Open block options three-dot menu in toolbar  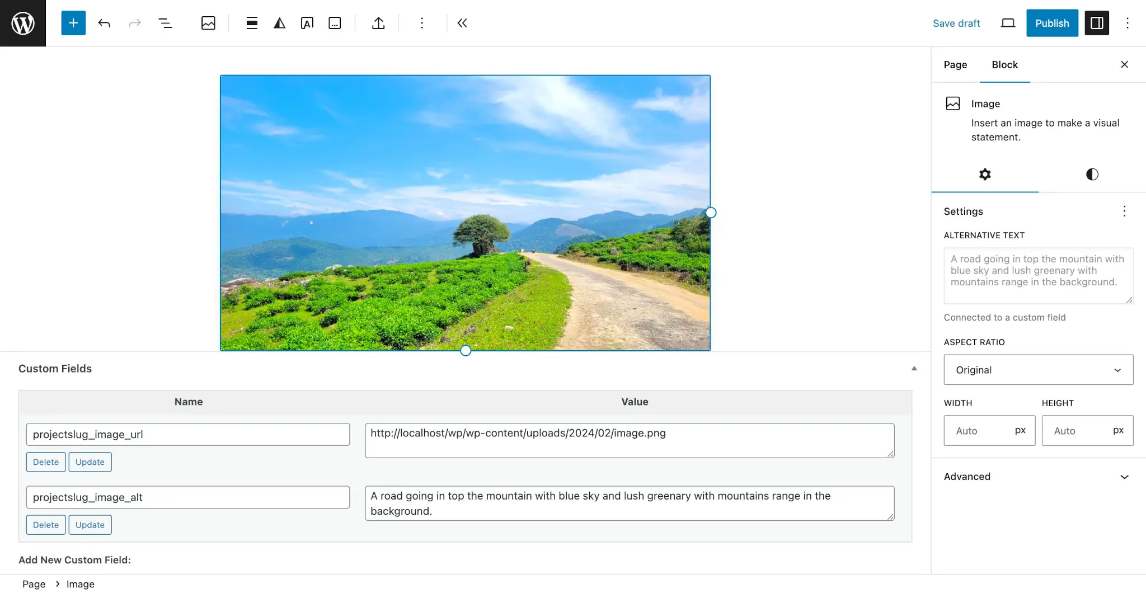pos(422,23)
